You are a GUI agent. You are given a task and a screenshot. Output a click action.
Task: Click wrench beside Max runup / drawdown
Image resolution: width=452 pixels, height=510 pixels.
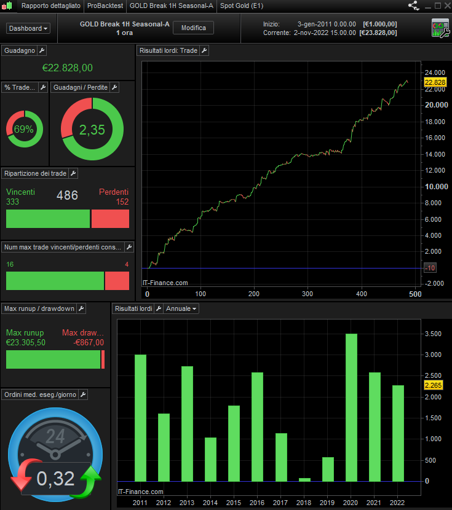(x=81, y=308)
